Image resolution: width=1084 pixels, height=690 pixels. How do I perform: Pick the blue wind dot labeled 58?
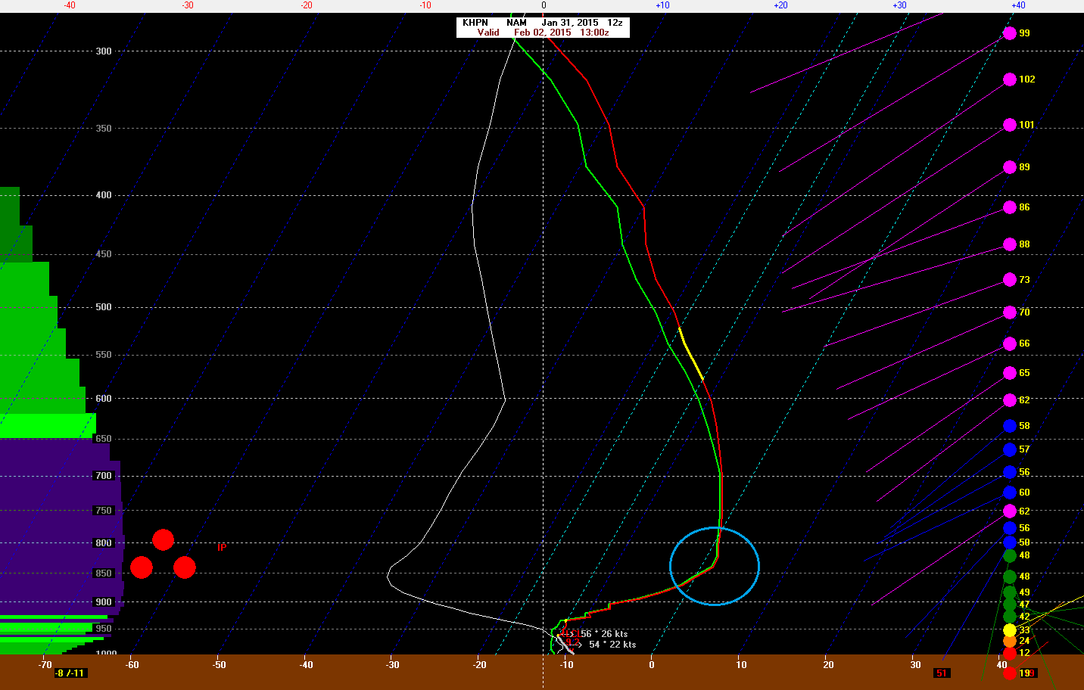pyautogui.click(x=1009, y=426)
